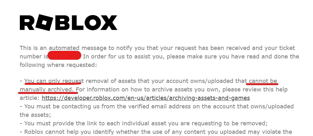
Task: Click the word 'automated' in first line
Action: click(x=64, y=48)
